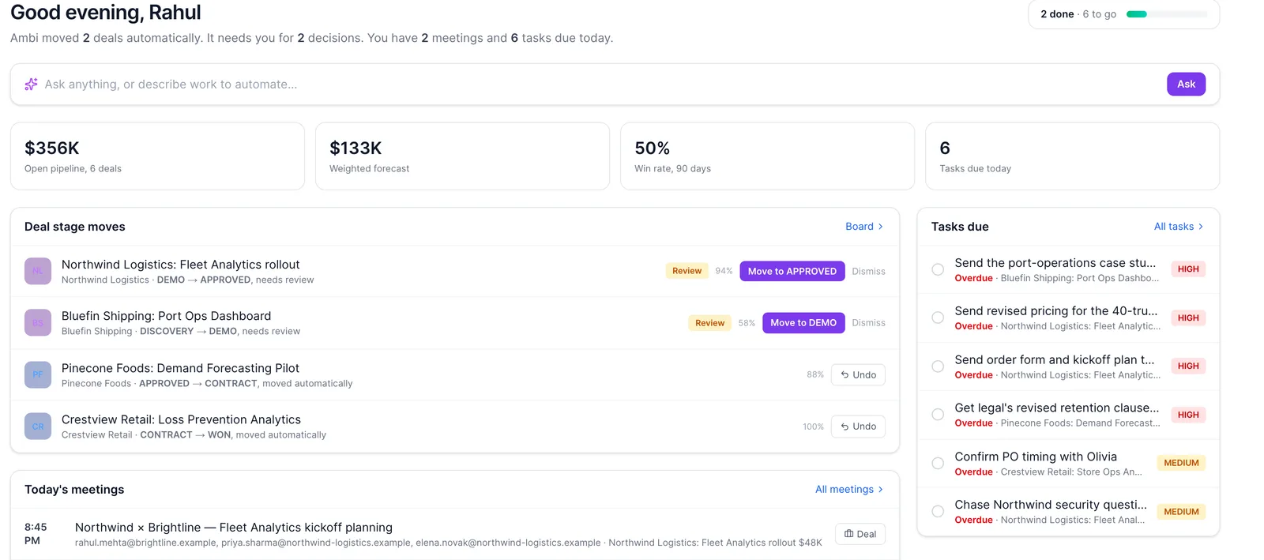1264x560 pixels.
Task: Click the sparkle AI icon in ask bar
Action: point(31,85)
